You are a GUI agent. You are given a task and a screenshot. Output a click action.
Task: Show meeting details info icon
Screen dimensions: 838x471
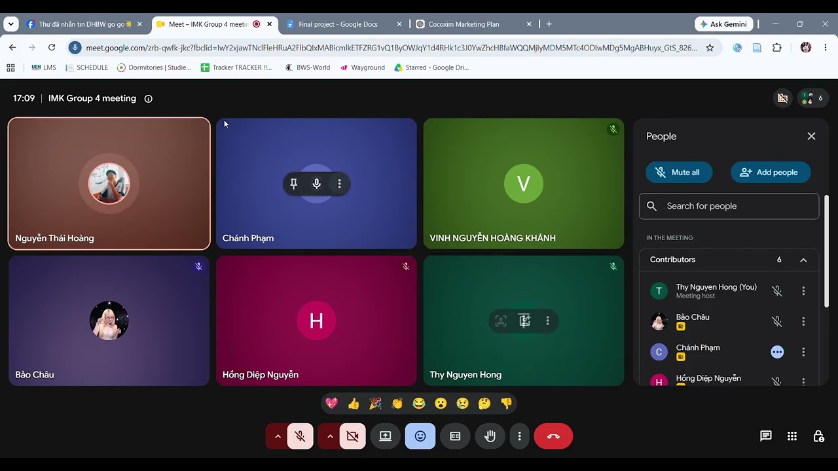[148, 99]
